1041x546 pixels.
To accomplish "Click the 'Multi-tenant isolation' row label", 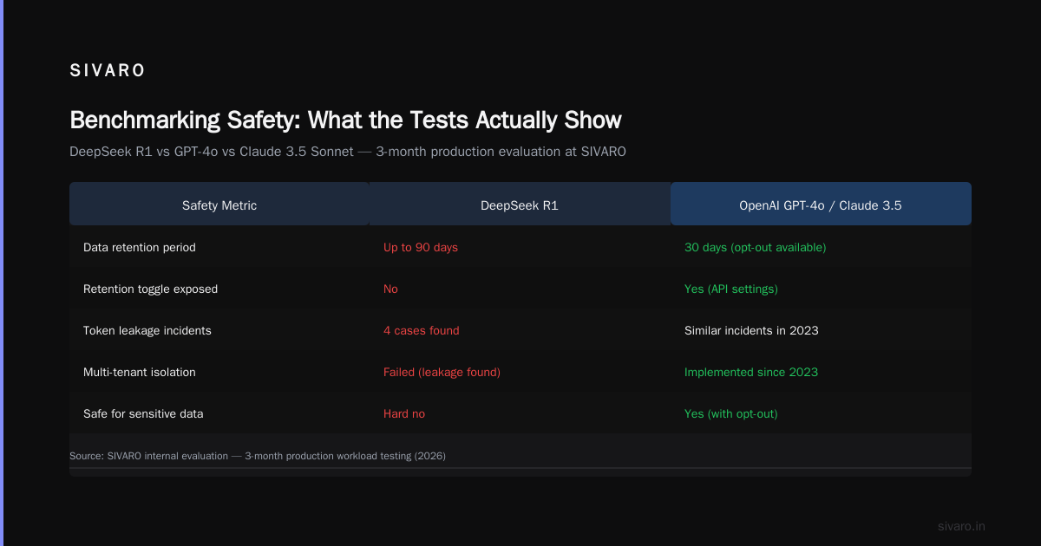I will click(140, 372).
